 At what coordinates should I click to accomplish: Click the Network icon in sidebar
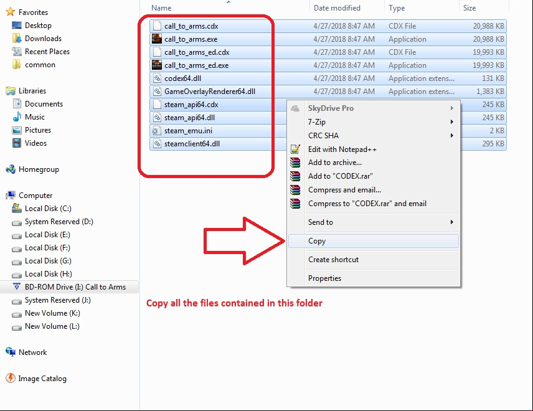tap(11, 352)
